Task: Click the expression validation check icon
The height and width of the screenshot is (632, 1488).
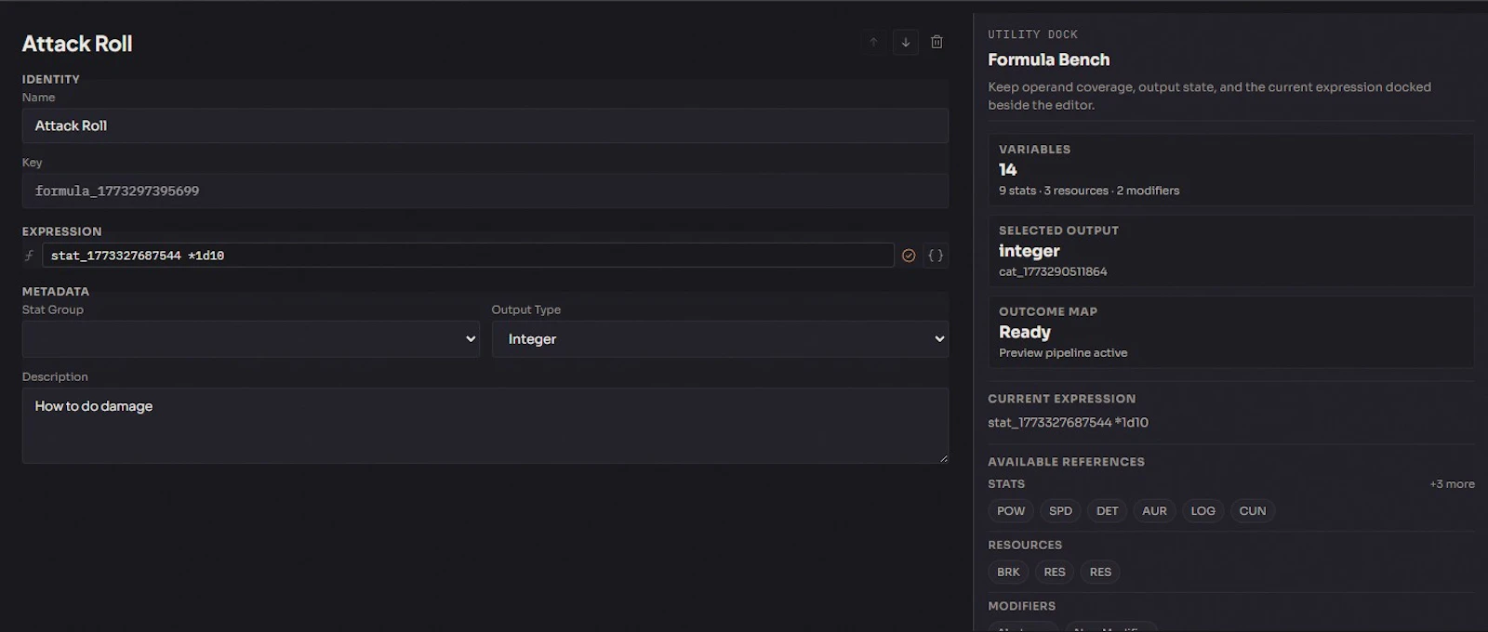Action: (x=909, y=256)
